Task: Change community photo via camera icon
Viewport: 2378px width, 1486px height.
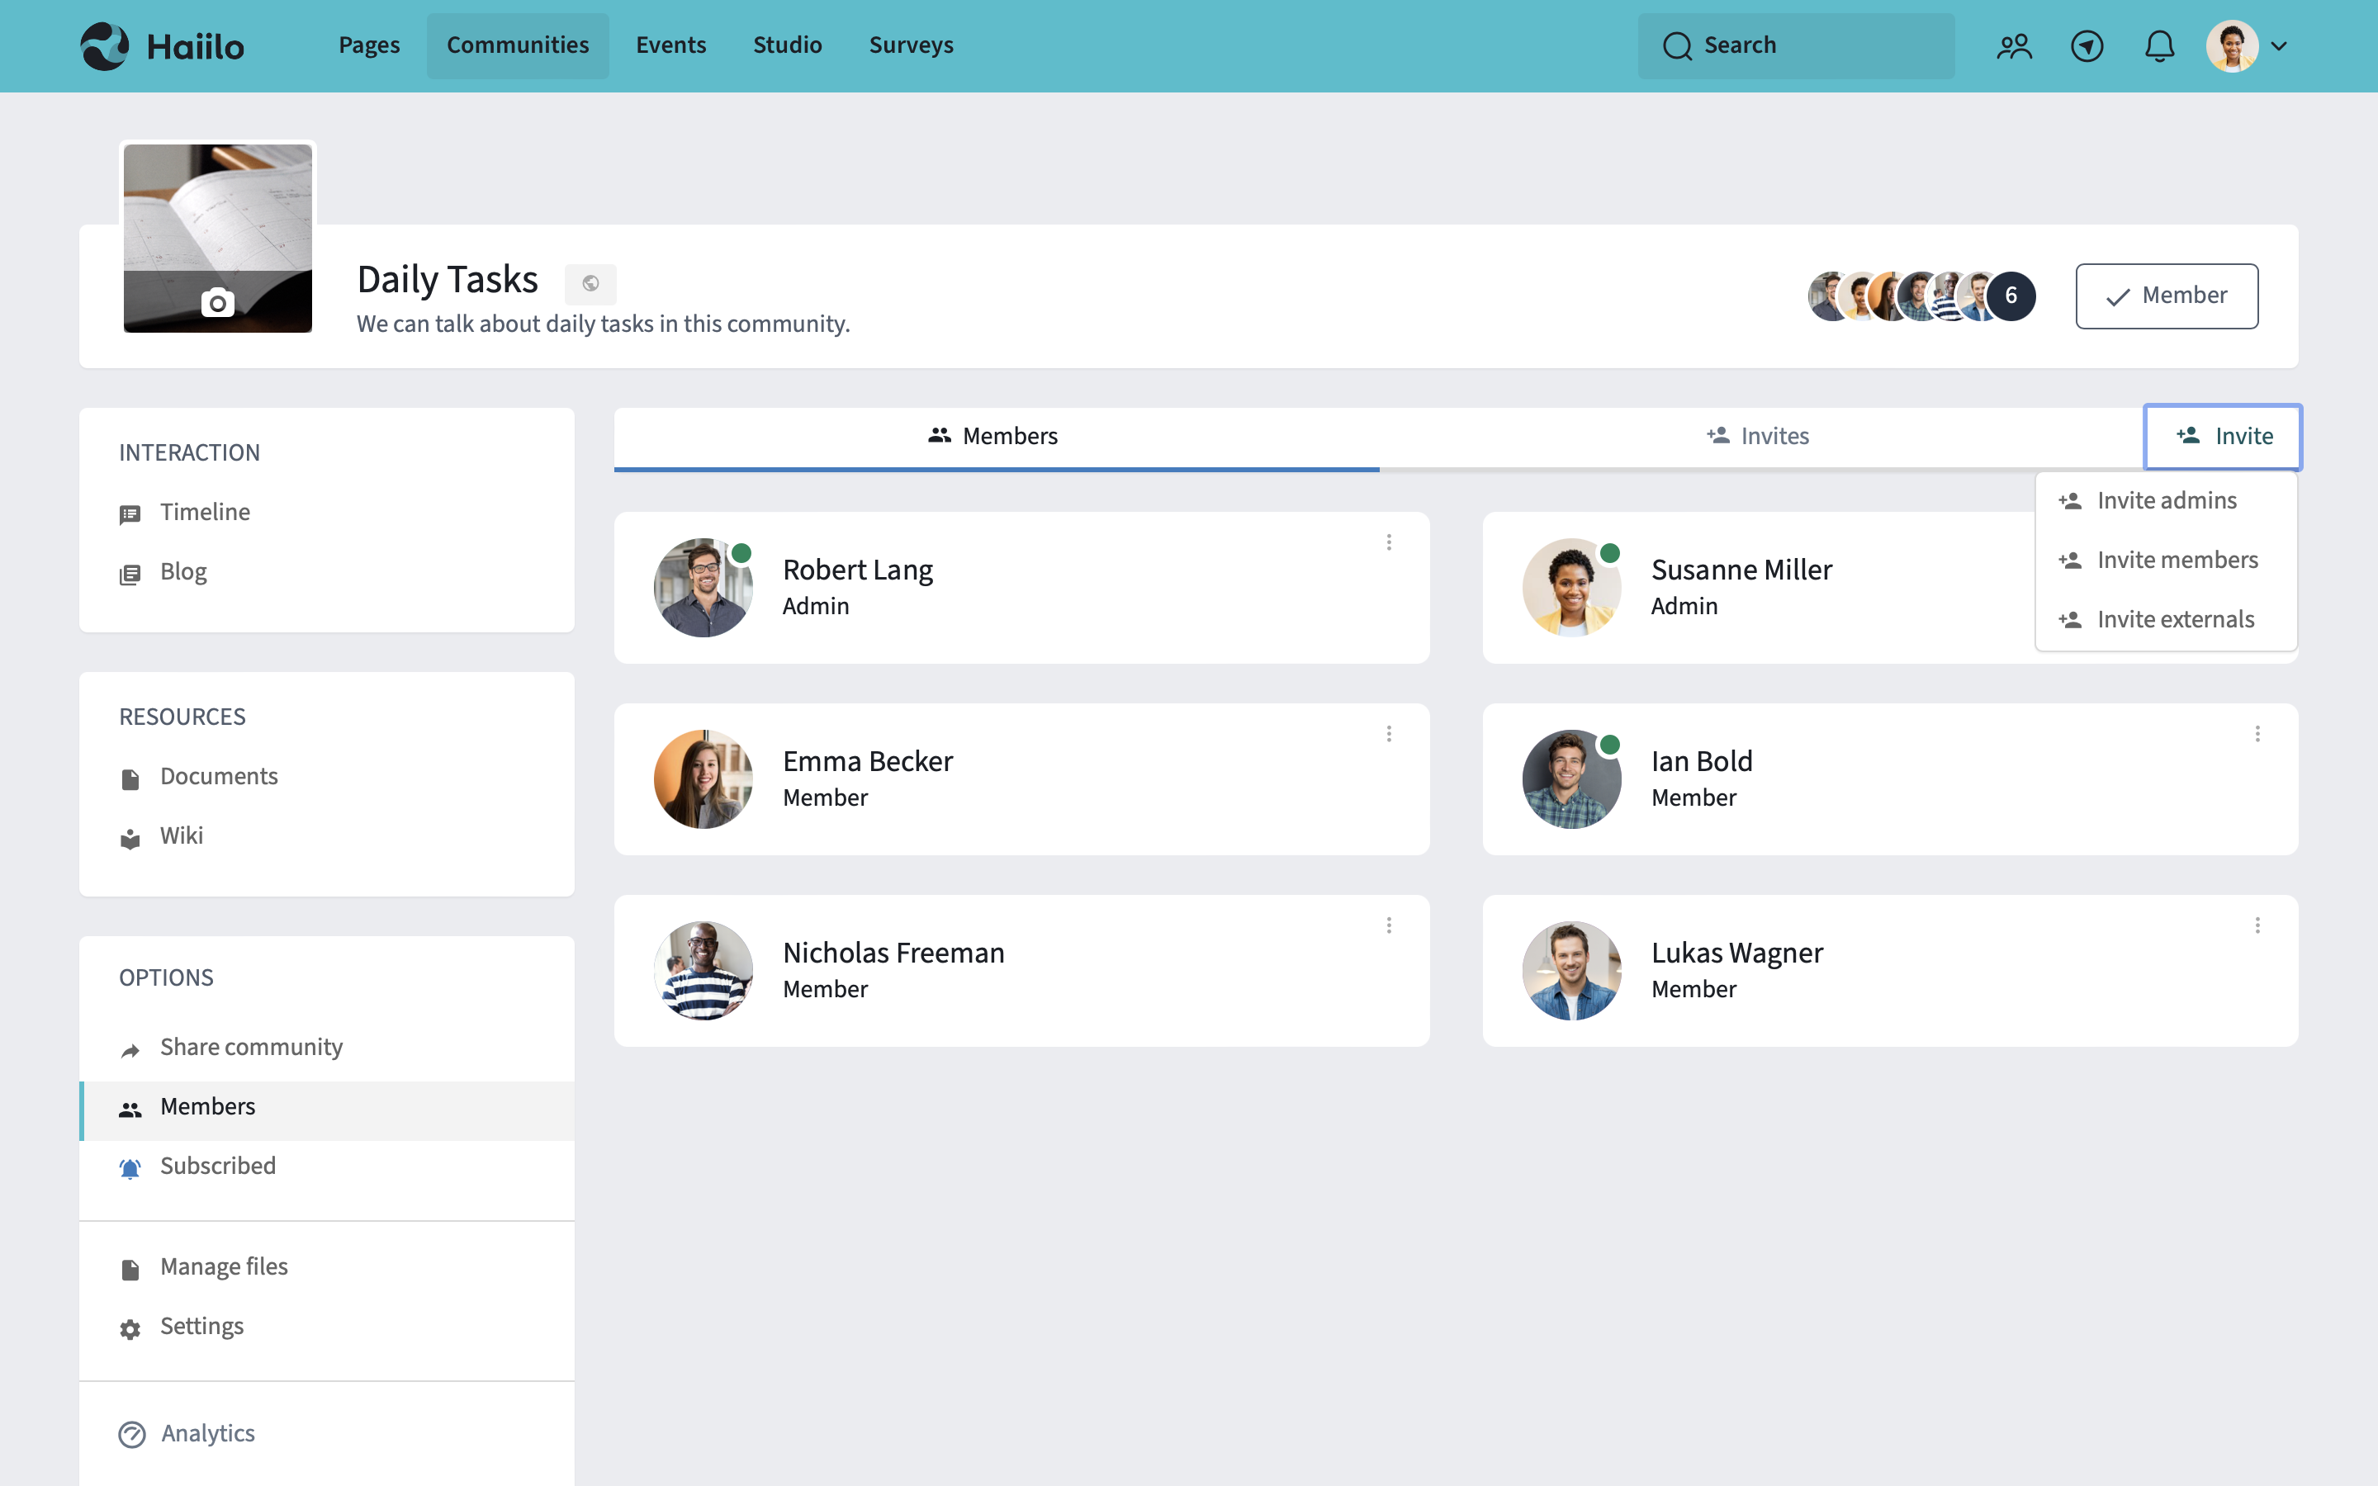Action: click(x=217, y=303)
